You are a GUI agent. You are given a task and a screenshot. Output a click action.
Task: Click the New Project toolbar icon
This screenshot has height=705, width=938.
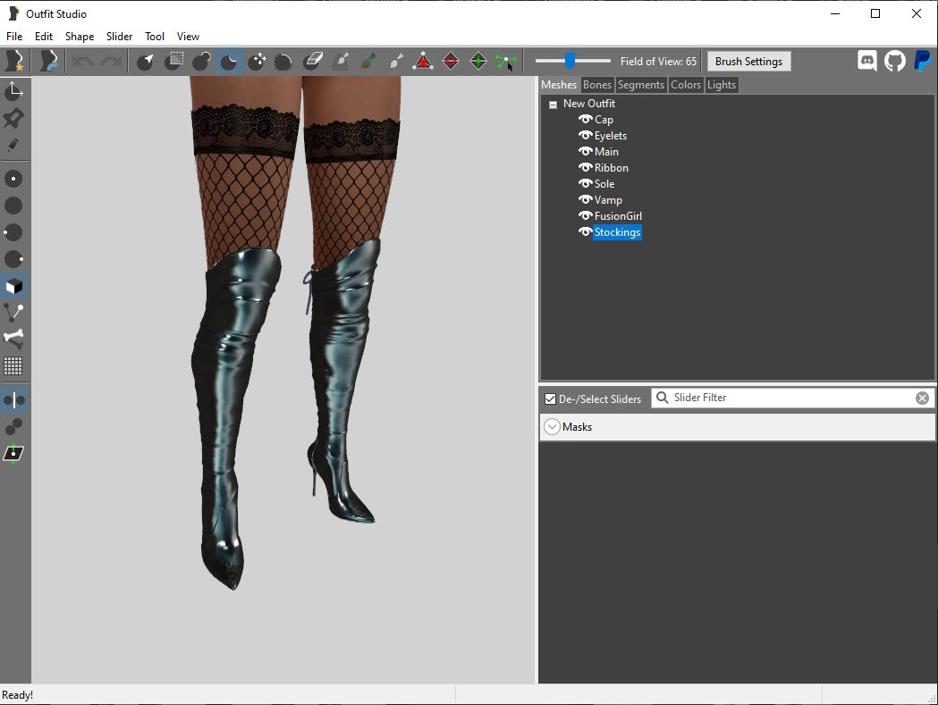[x=14, y=62]
